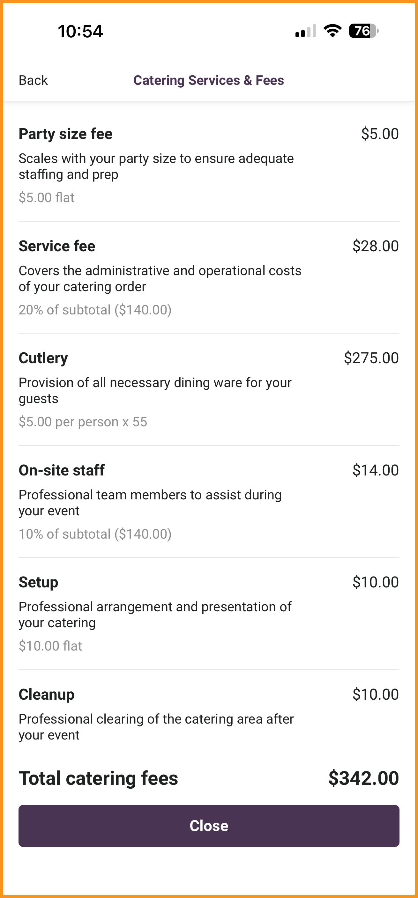
Task: Tap the $14.00 on-site staff amount
Action: pos(376,470)
